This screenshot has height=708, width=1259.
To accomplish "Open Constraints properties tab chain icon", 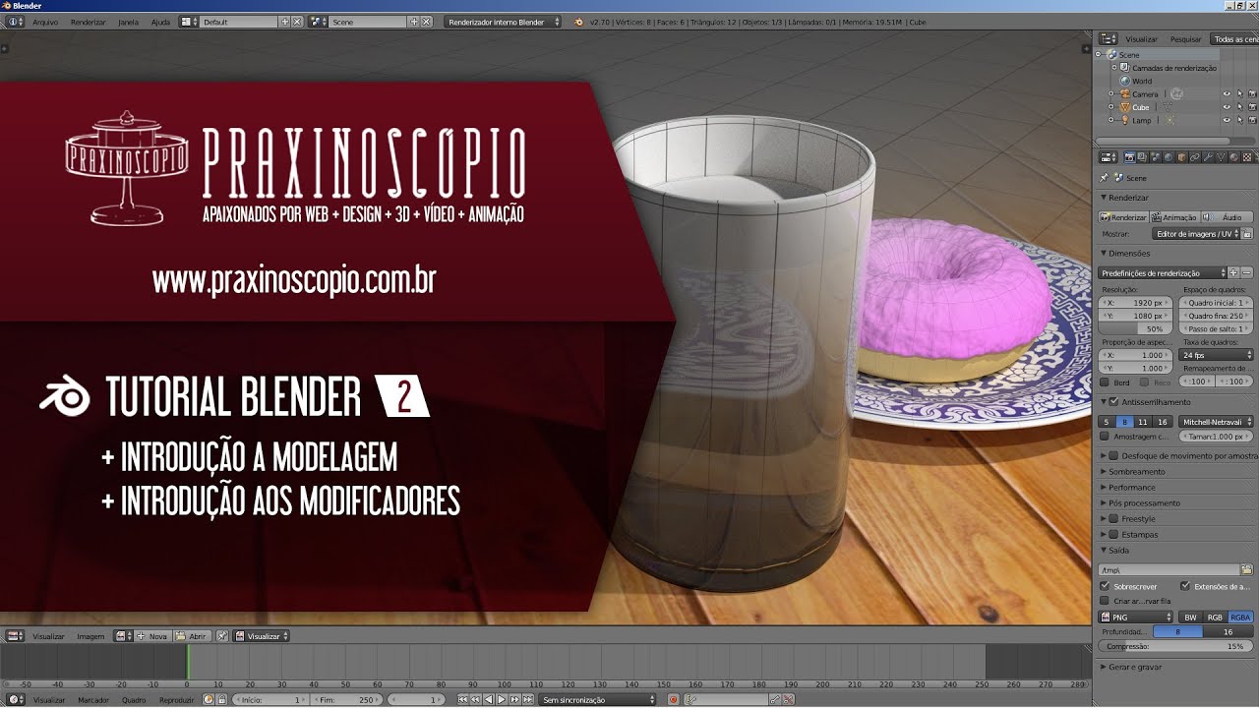I will [x=1194, y=157].
